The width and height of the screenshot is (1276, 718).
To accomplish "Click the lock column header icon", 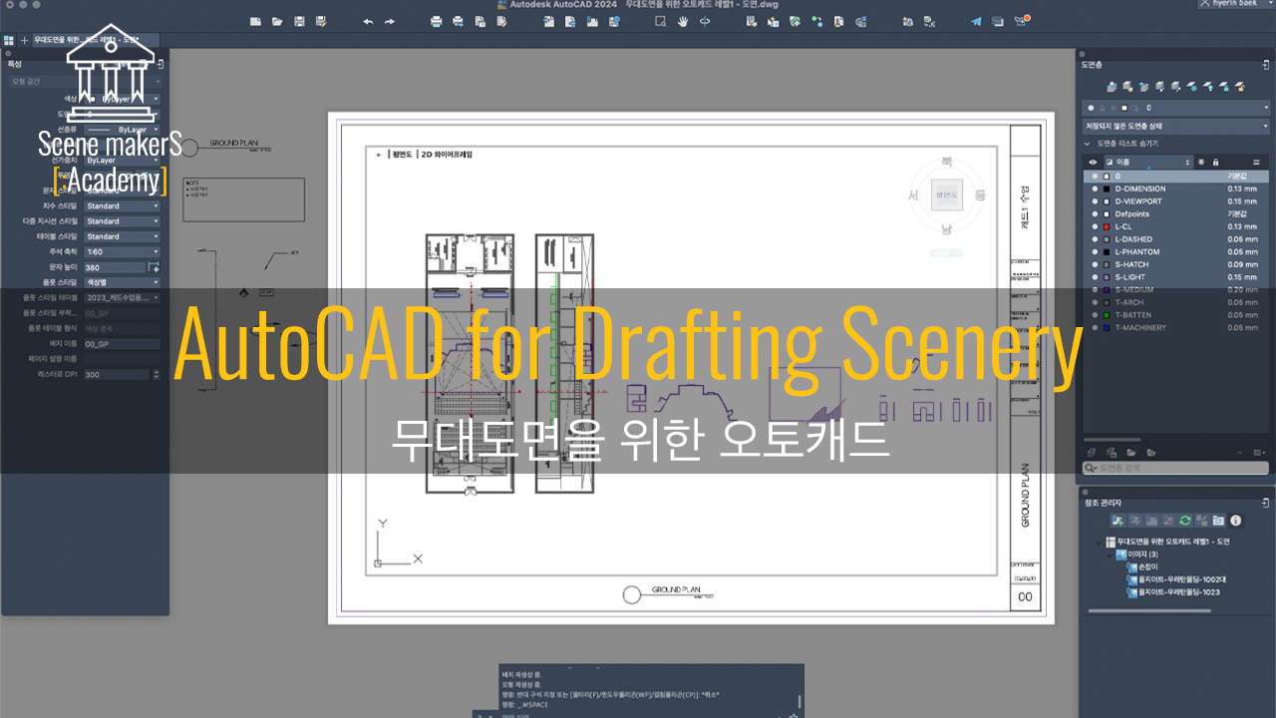I will tap(1215, 162).
